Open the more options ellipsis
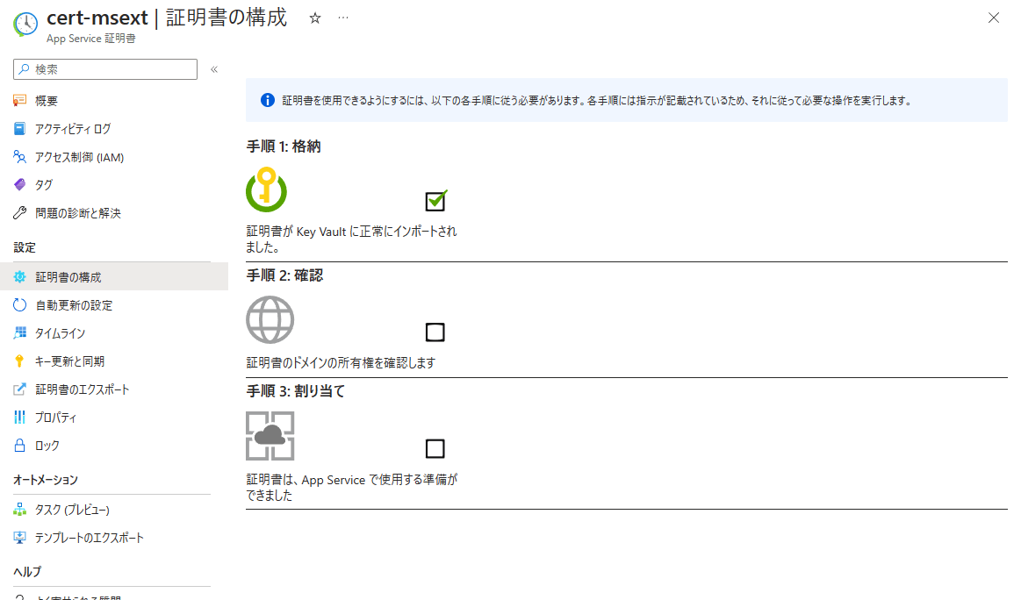Viewport: 1021px width, 600px height. click(x=343, y=18)
